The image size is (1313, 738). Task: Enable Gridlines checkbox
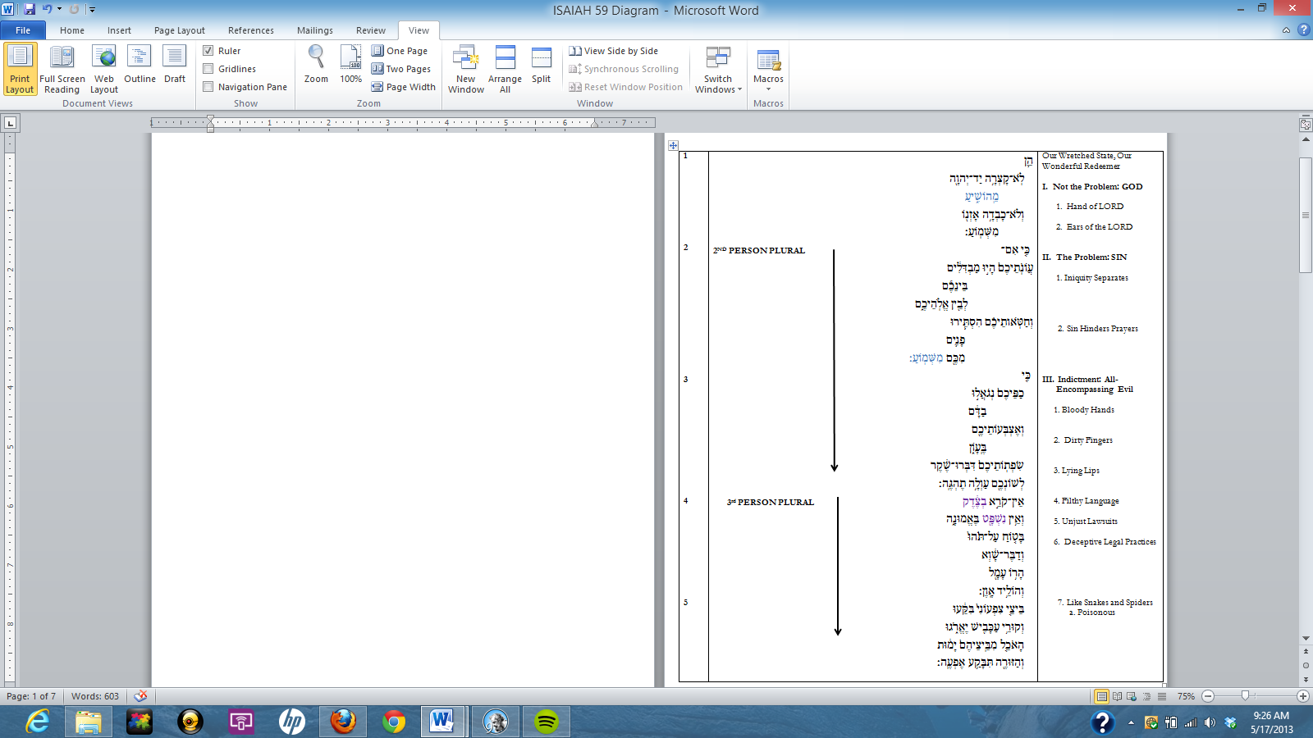[x=208, y=69]
